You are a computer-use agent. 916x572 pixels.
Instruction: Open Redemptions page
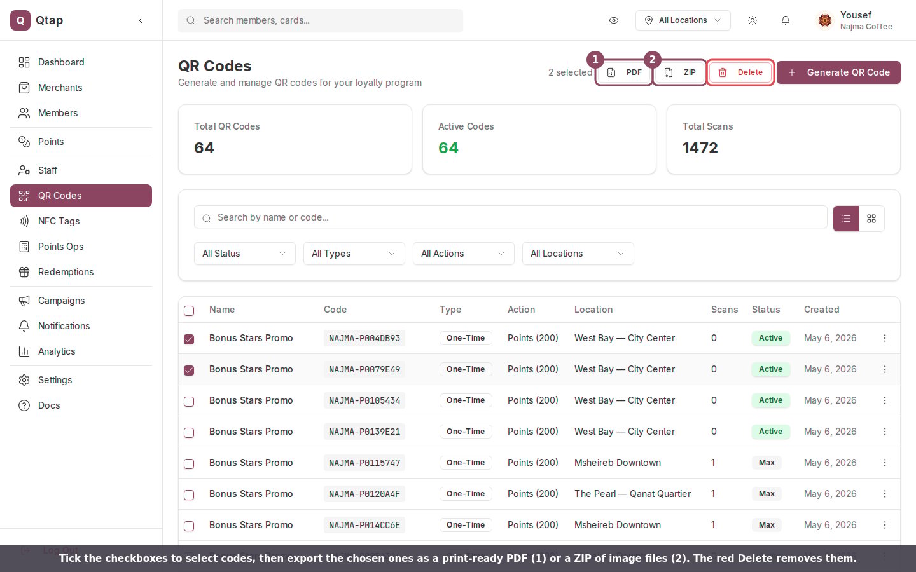coord(81,272)
